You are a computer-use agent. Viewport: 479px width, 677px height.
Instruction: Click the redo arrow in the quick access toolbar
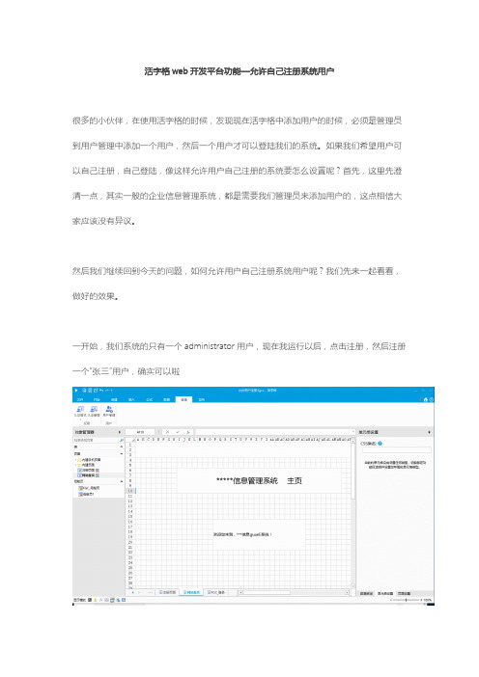pyautogui.click(x=107, y=391)
